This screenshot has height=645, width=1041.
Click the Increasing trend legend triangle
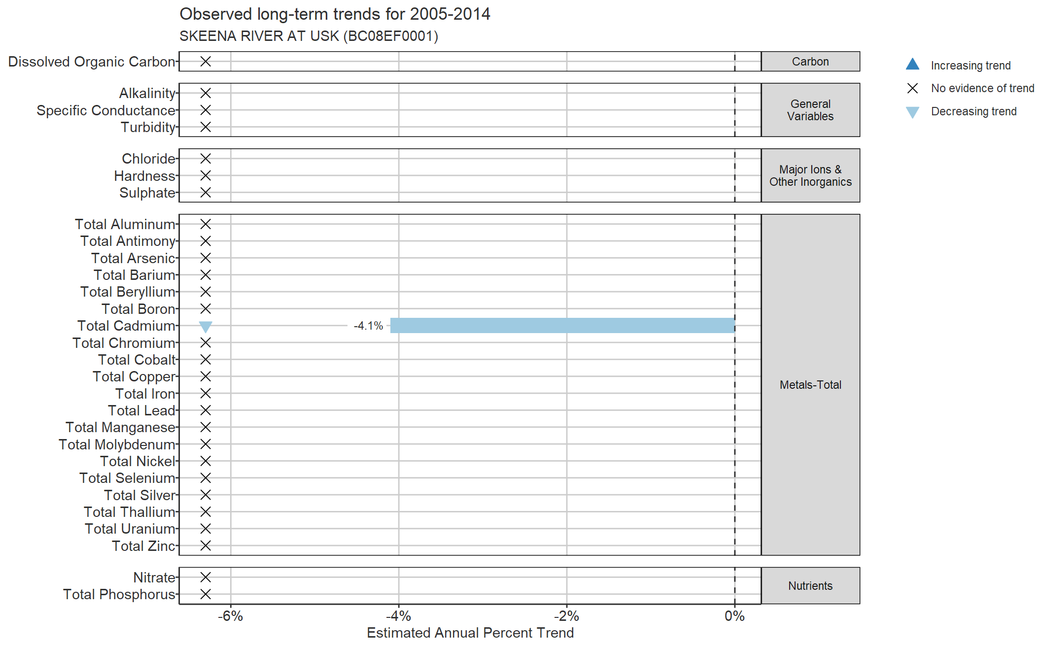[912, 64]
